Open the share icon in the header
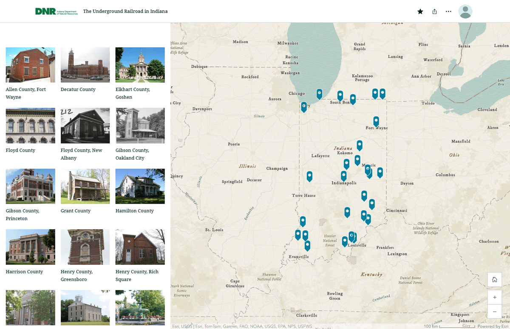 [x=434, y=11]
